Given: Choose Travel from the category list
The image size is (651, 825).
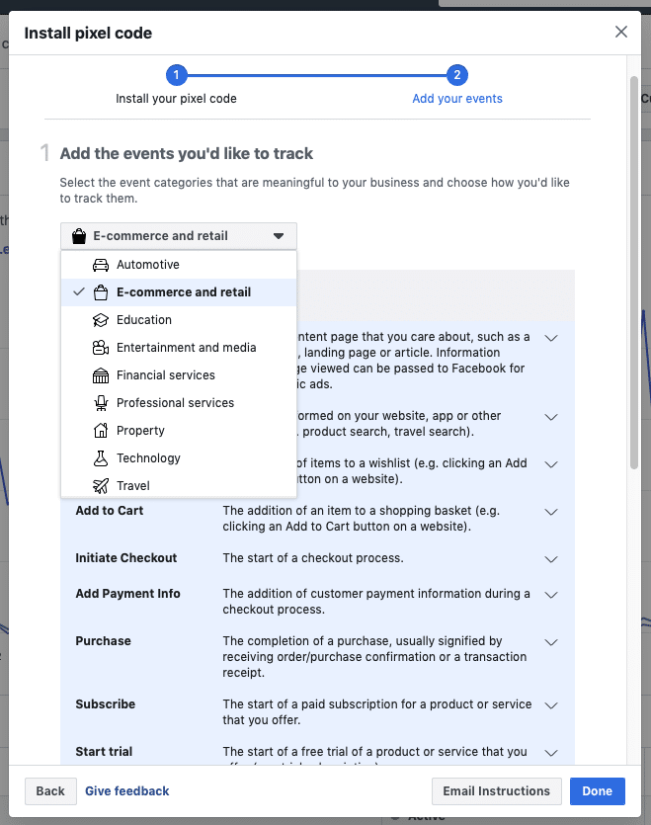Looking at the screenshot, I should 133,486.
